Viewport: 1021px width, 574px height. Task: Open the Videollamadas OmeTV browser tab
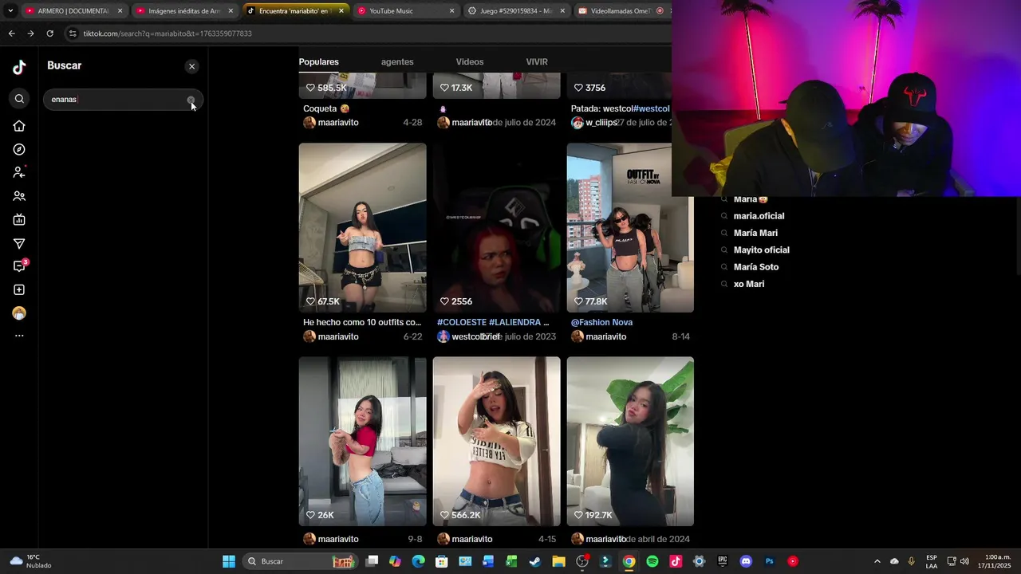(x=621, y=11)
